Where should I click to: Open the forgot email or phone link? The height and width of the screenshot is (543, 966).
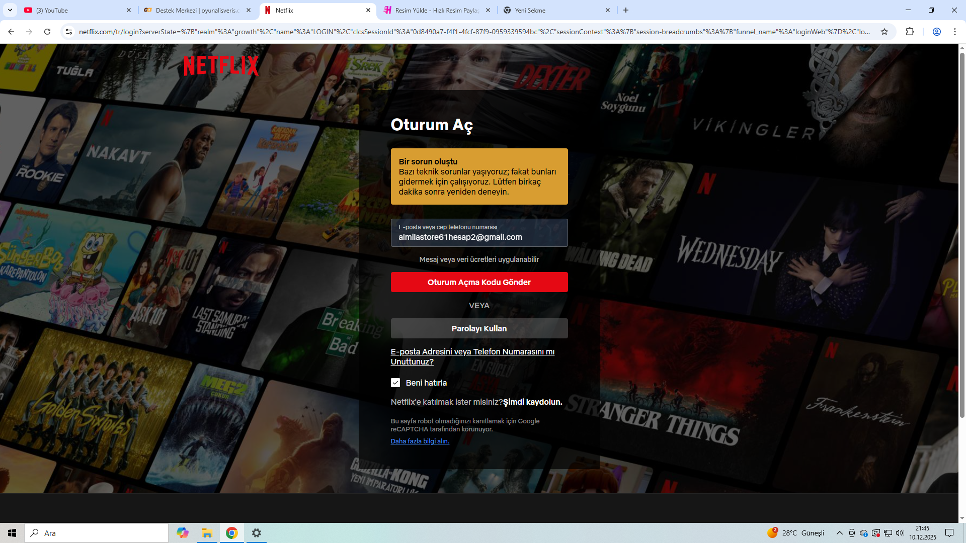click(x=472, y=356)
